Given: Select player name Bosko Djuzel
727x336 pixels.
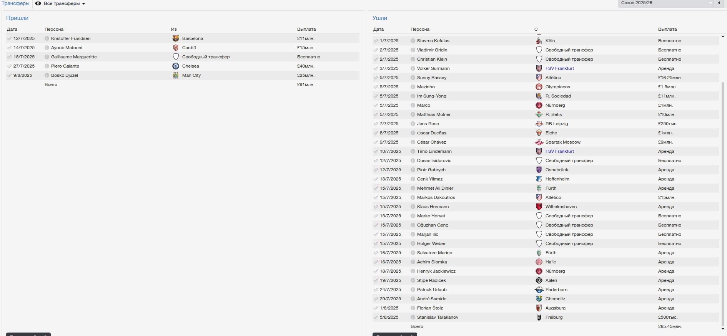Looking at the screenshot, I should (65, 75).
